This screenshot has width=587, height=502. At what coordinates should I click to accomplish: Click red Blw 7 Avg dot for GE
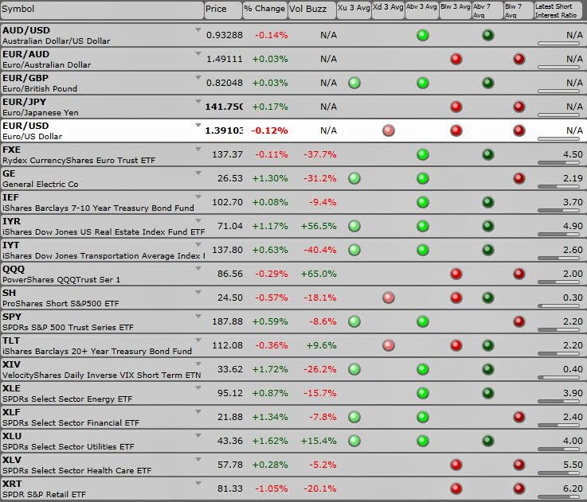[519, 178]
